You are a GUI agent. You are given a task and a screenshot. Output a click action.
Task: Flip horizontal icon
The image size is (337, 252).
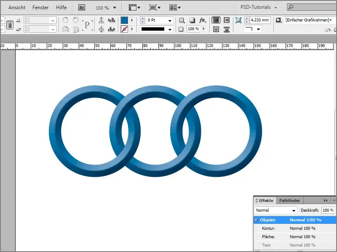(65, 29)
